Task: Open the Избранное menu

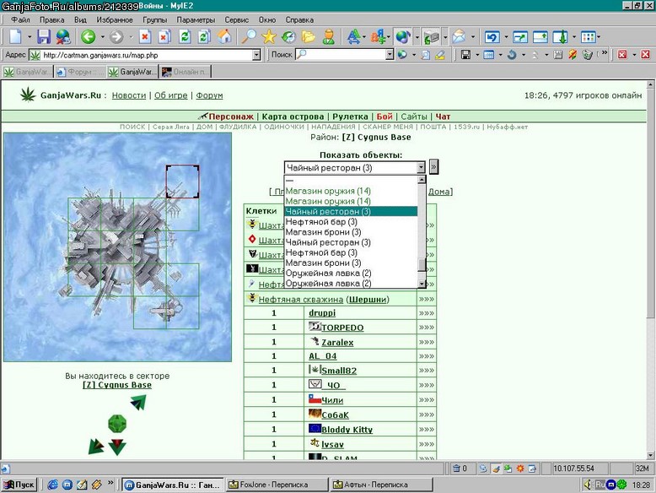Action: 115,19
